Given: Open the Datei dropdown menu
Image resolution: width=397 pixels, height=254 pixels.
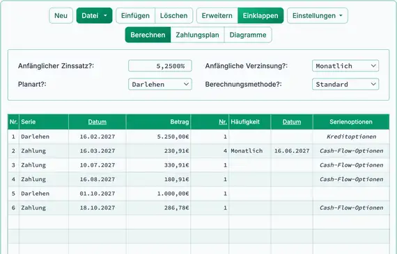Looking at the screenshot, I should click(94, 16).
